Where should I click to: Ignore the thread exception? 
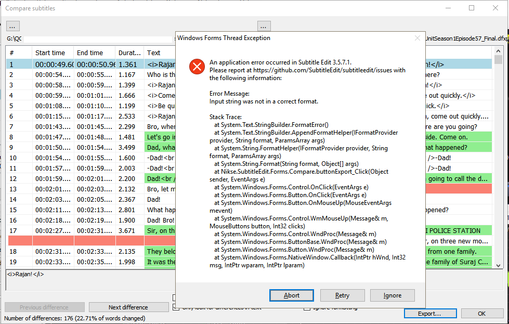coord(393,295)
